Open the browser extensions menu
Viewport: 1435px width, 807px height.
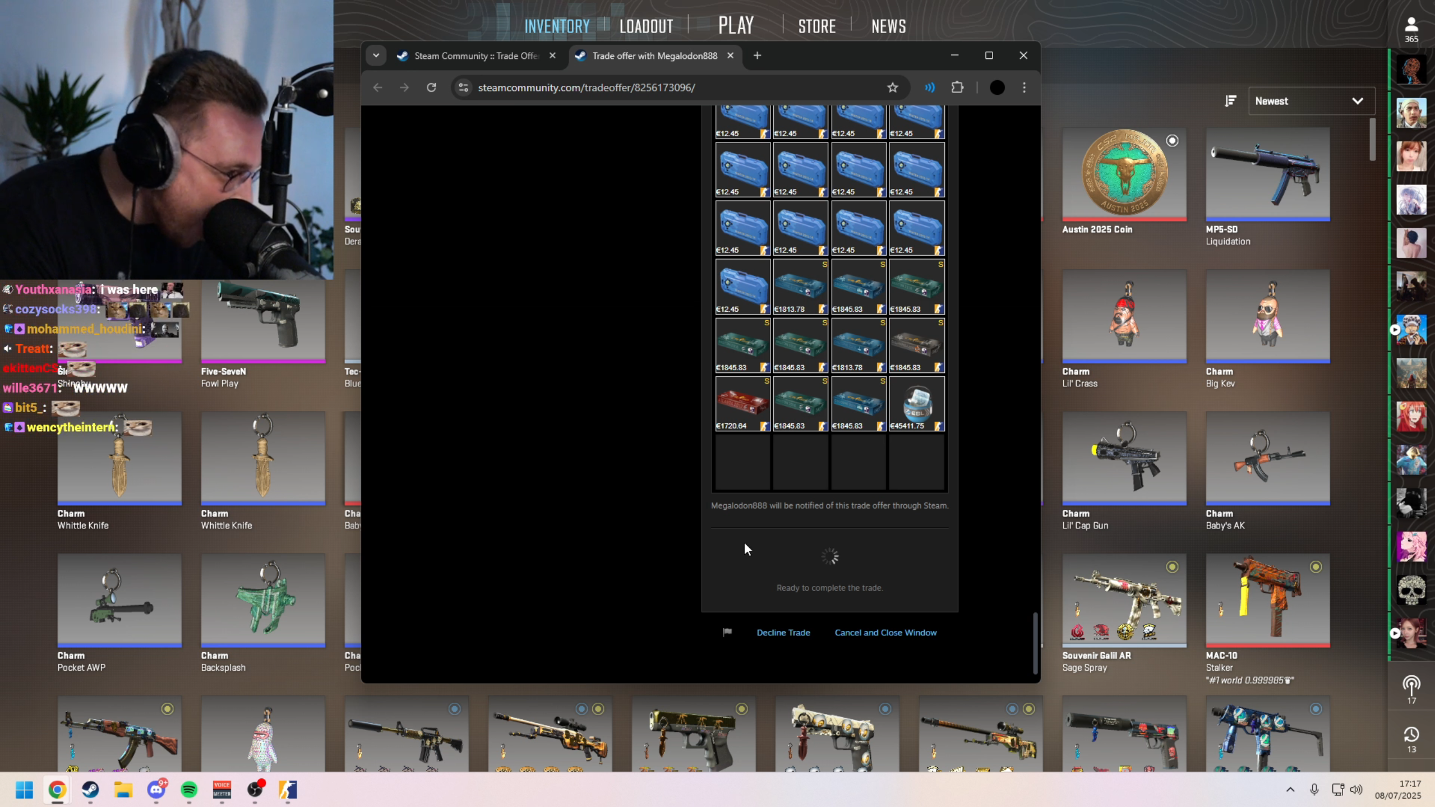coord(957,87)
